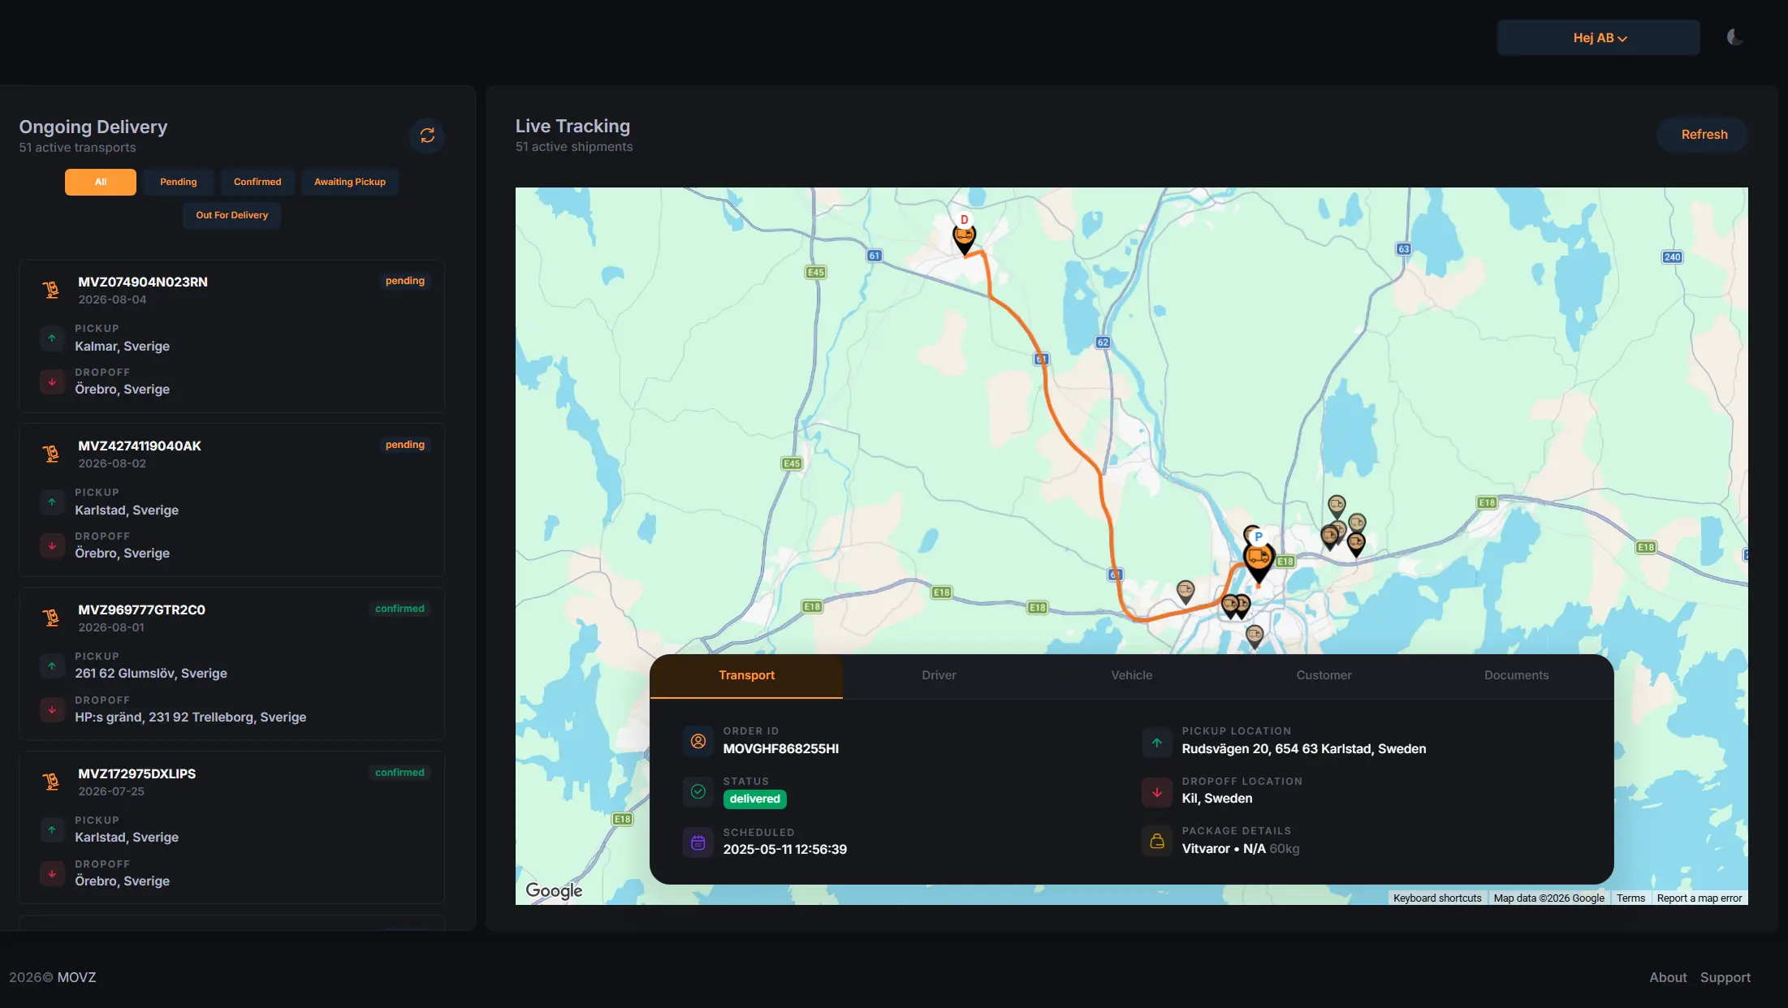Image resolution: width=1788 pixels, height=1008 pixels.
Task: Click the Scheduled calendar icon
Action: (x=697, y=842)
